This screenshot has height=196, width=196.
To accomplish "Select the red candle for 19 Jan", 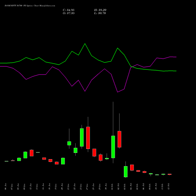I will click(x=57, y=163).
